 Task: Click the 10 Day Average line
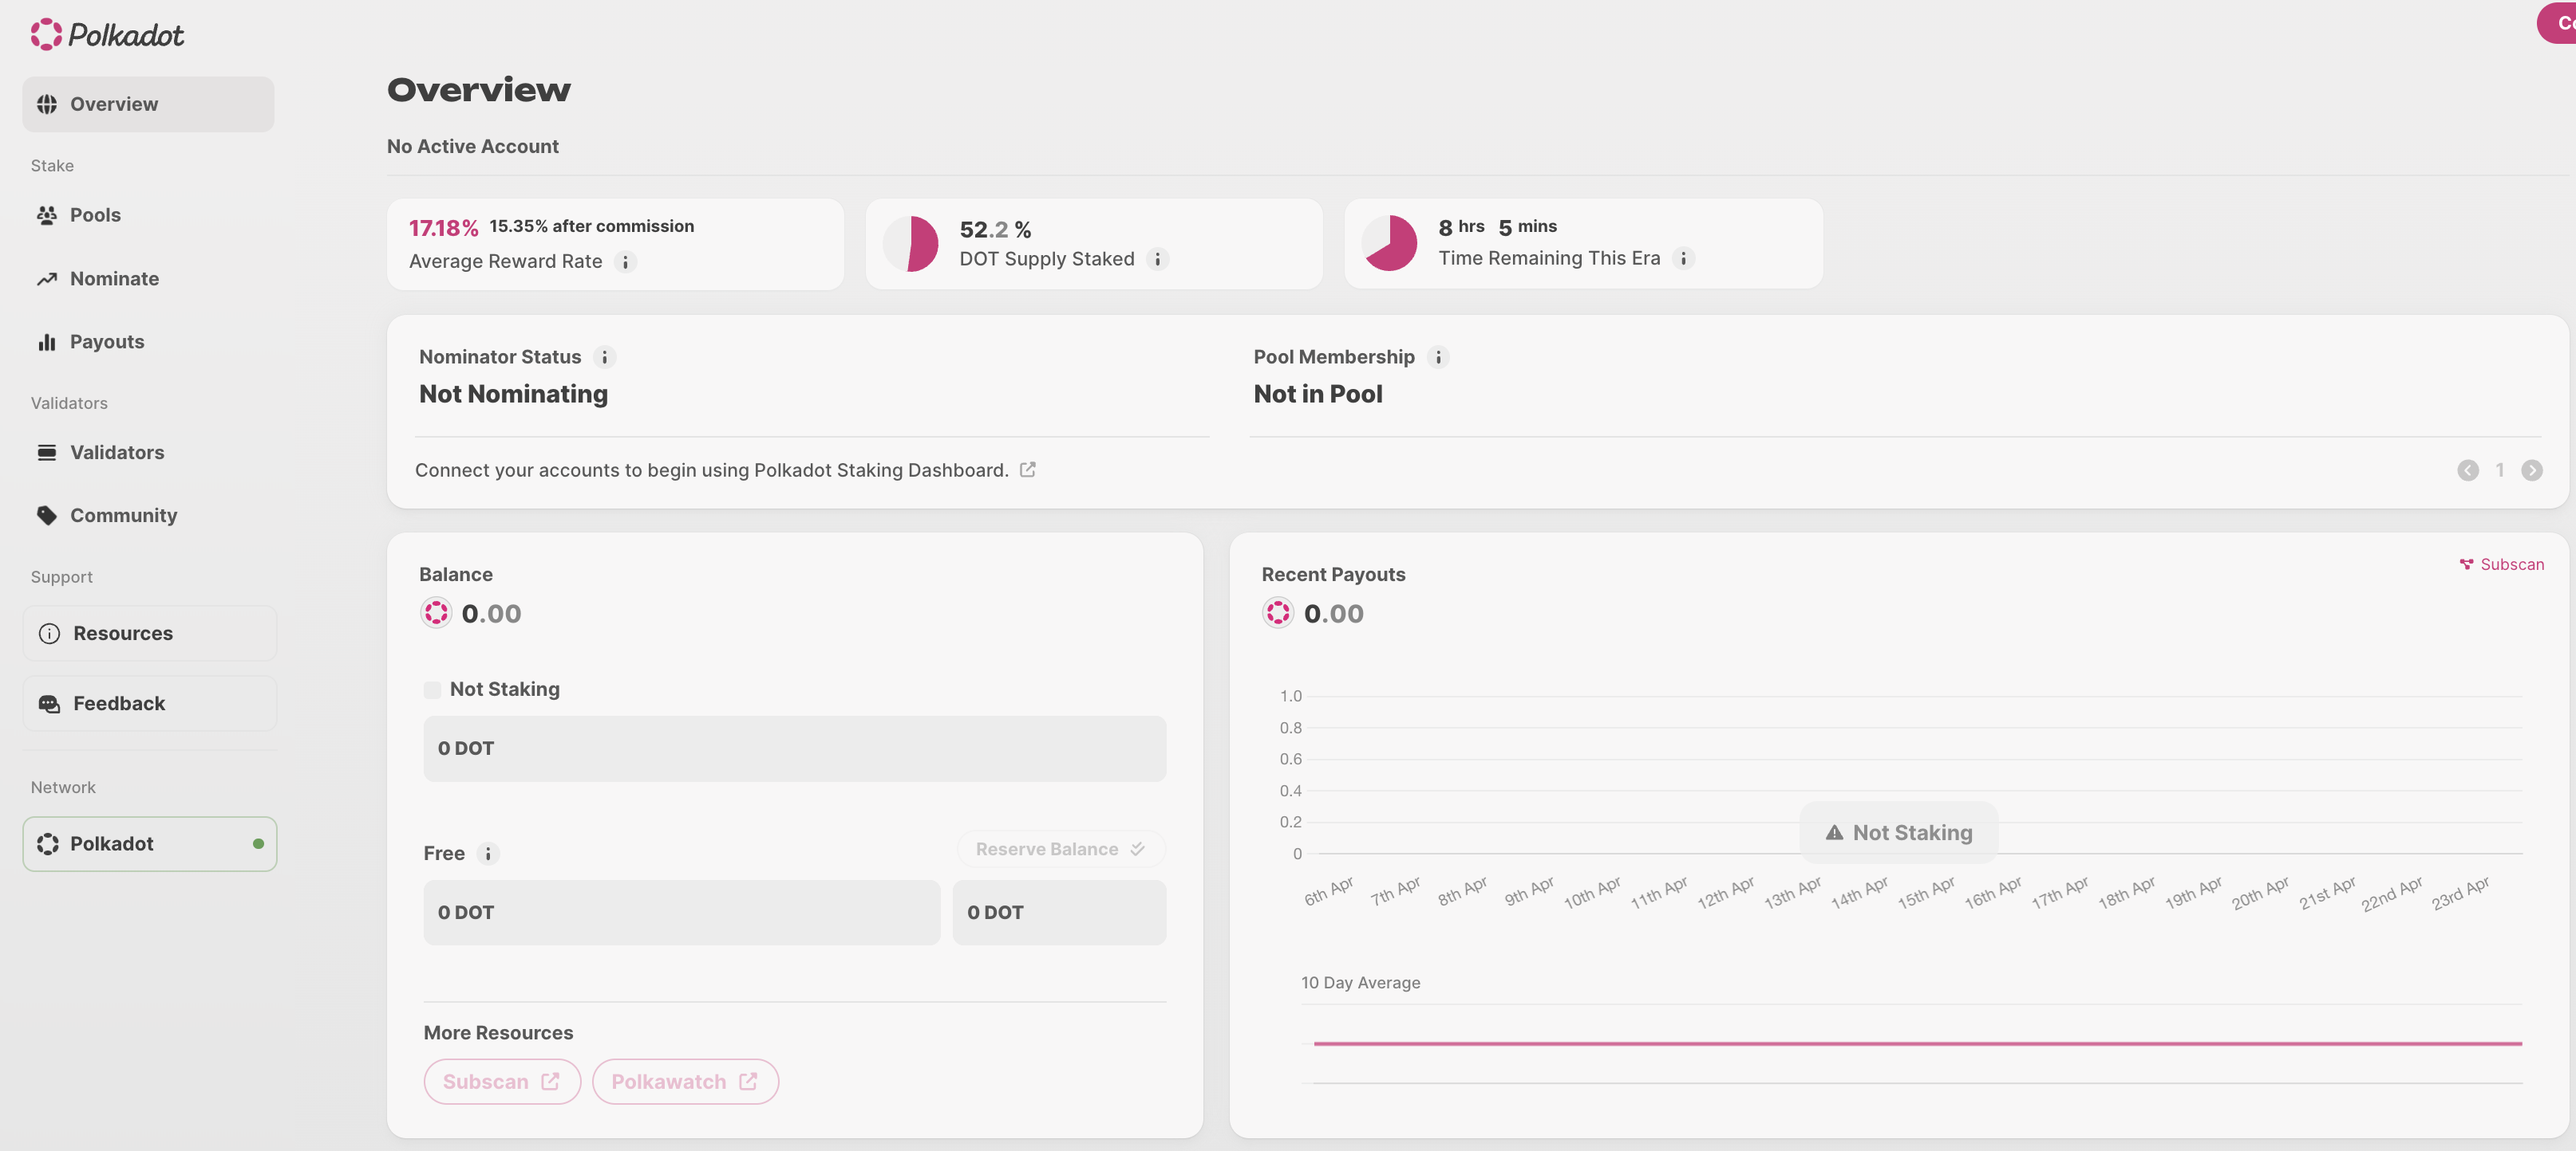tap(1917, 1043)
